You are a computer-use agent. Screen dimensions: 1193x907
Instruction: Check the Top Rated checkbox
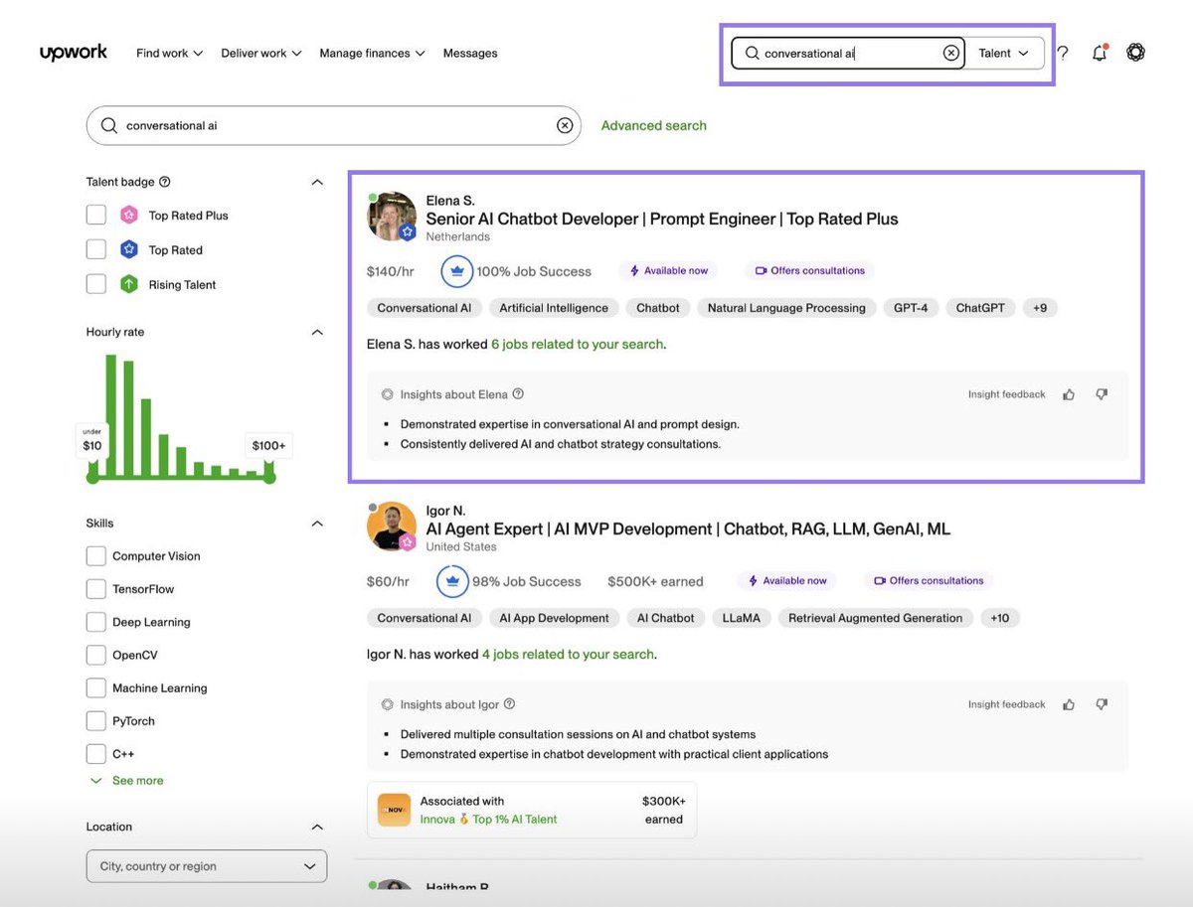pos(96,249)
